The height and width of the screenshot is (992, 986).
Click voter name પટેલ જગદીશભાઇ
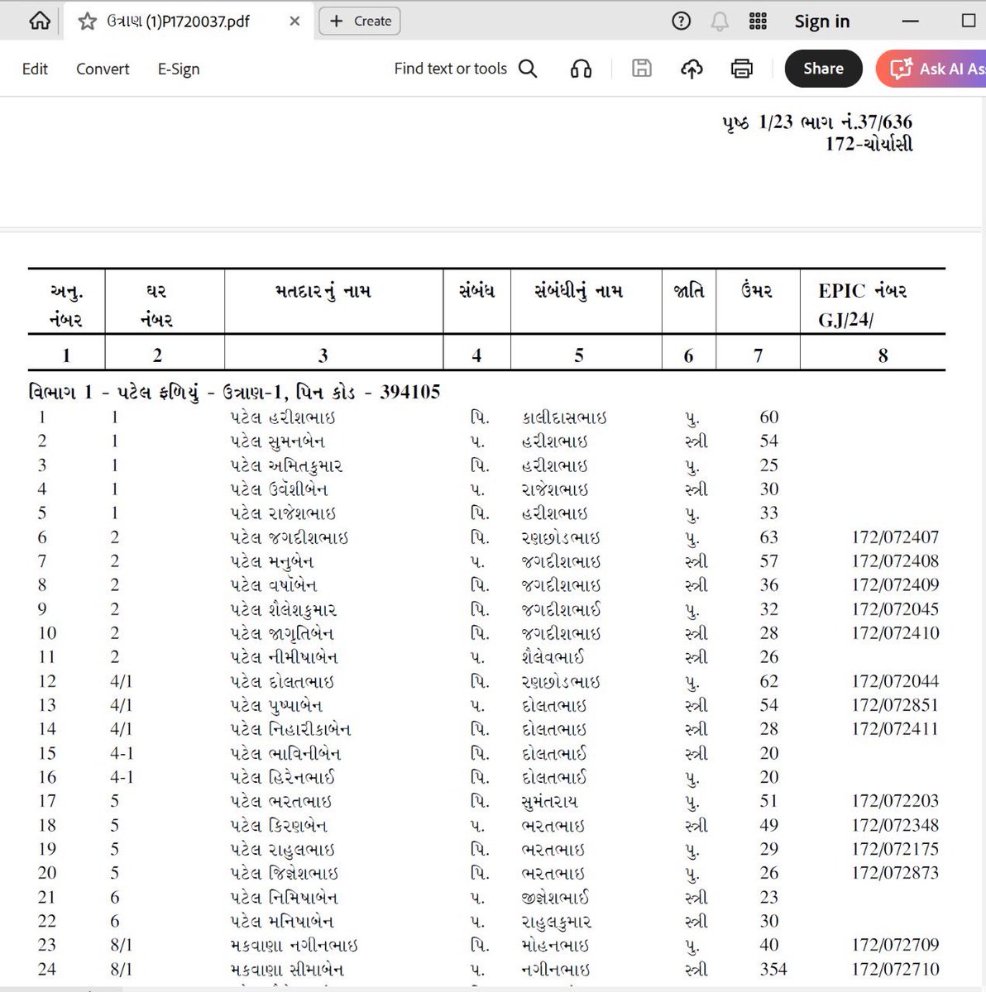click(x=289, y=537)
